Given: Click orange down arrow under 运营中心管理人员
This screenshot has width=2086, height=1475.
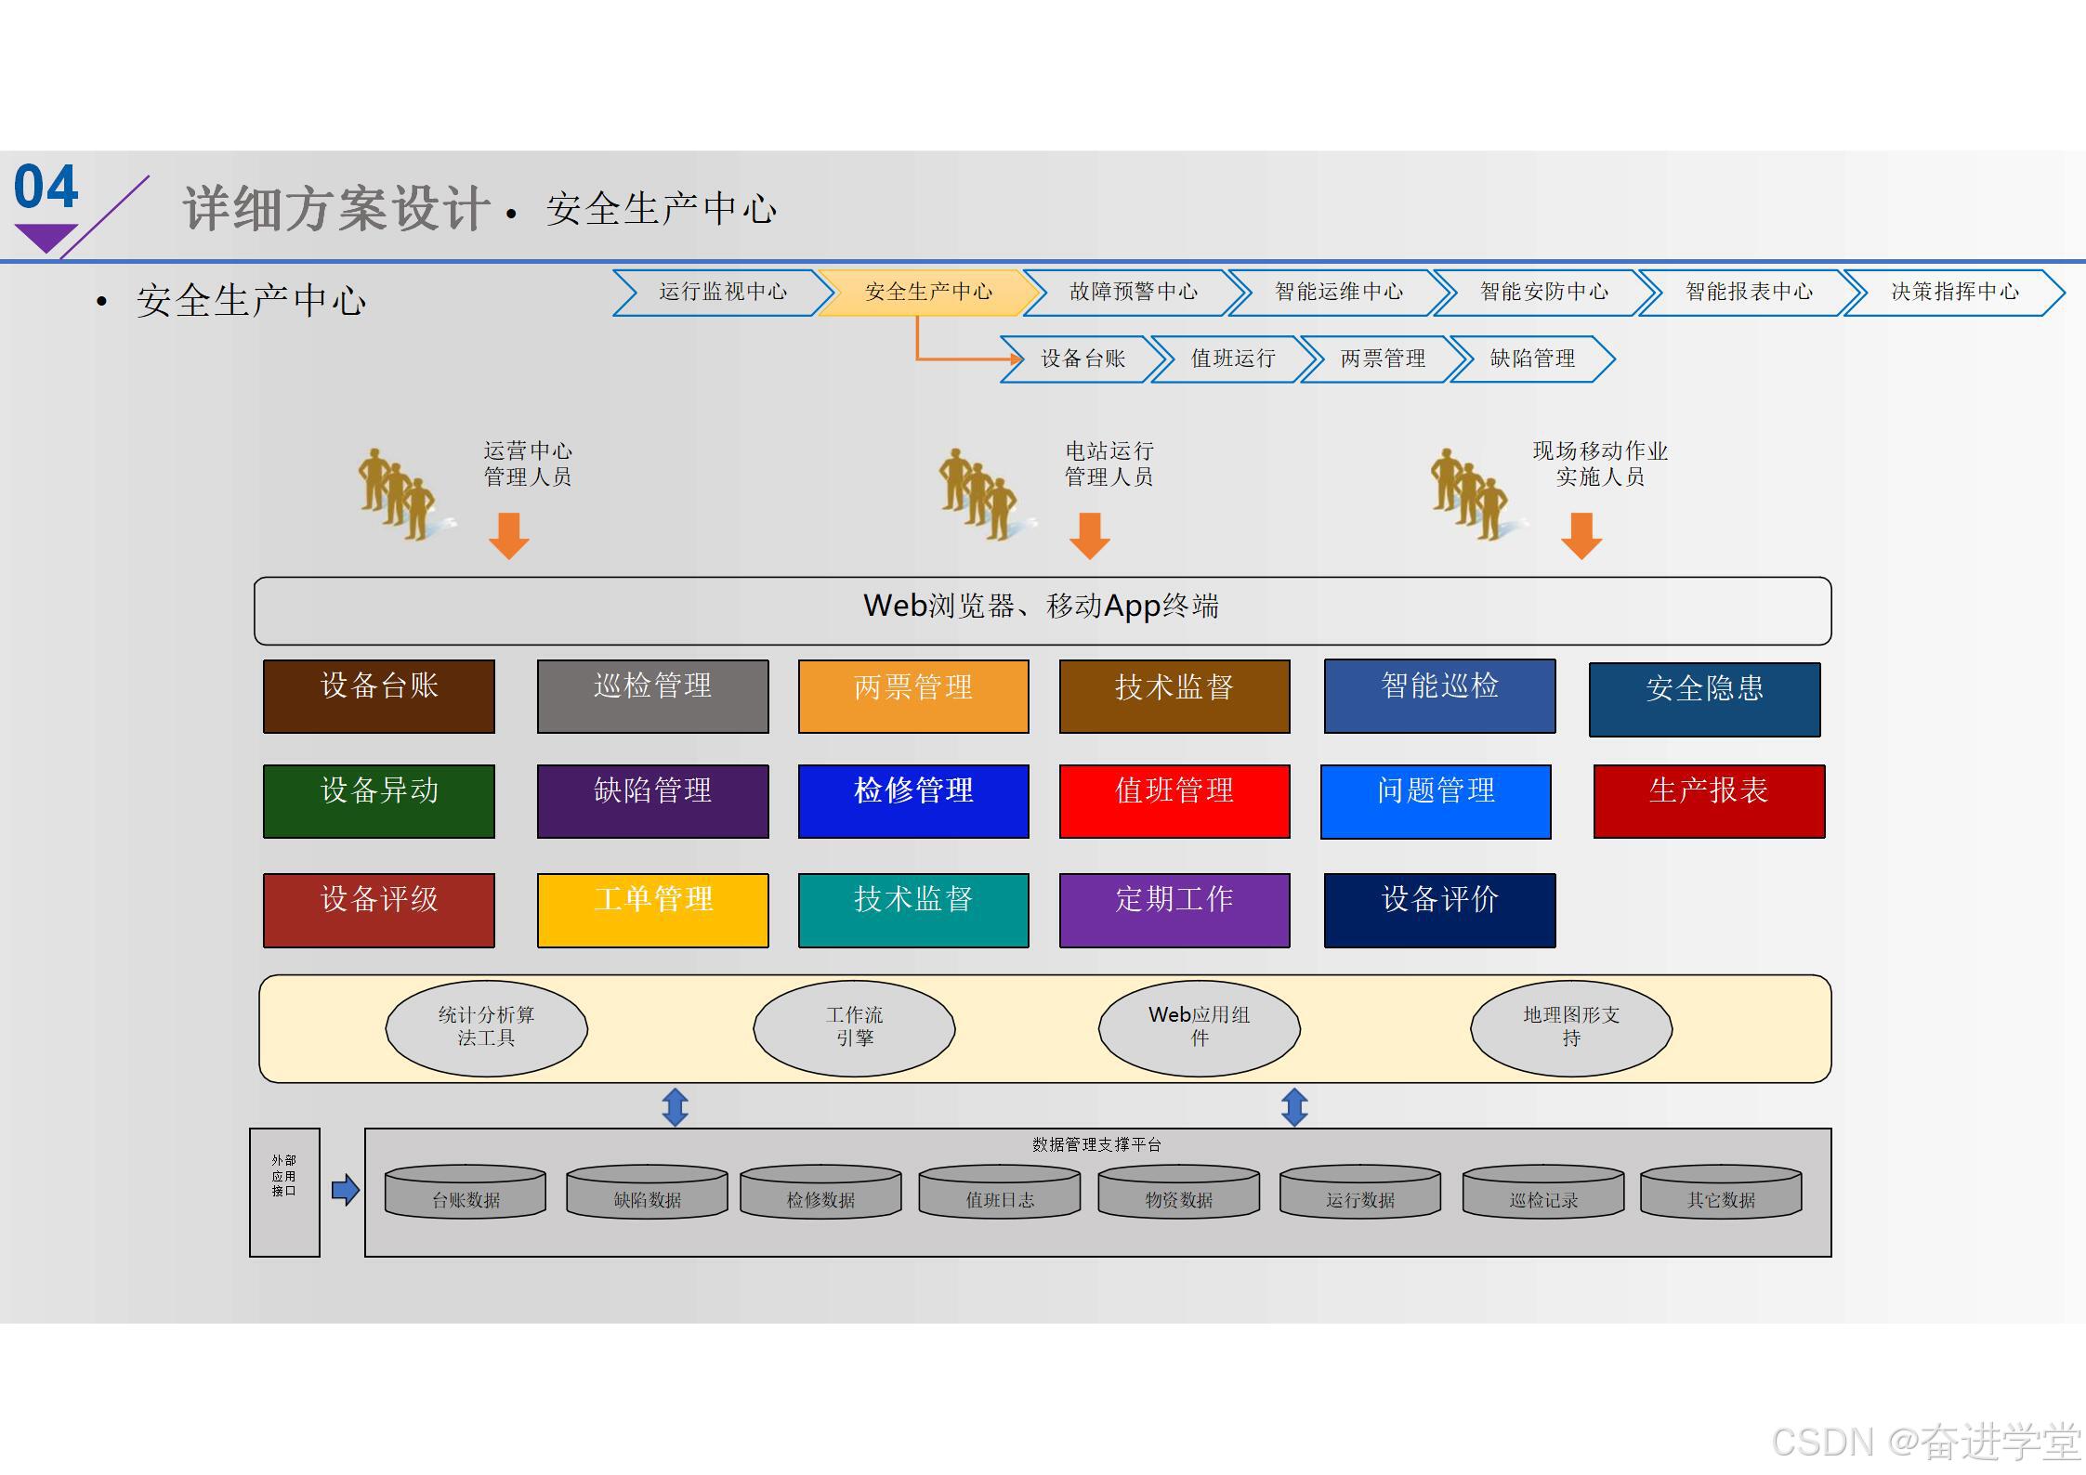Looking at the screenshot, I should tap(509, 536).
